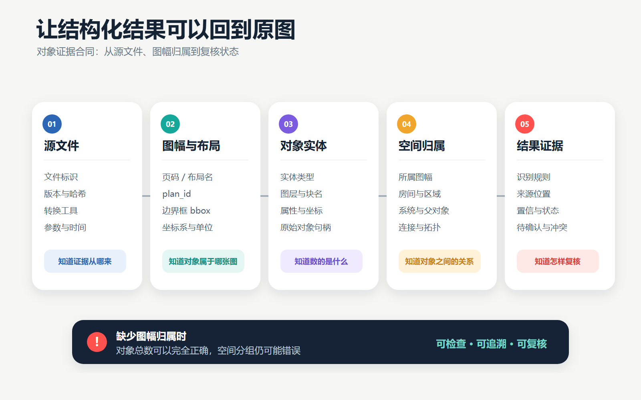Click the purple 03 step badge
The height and width of the screenshot is (400, 641).
point(288,124)
